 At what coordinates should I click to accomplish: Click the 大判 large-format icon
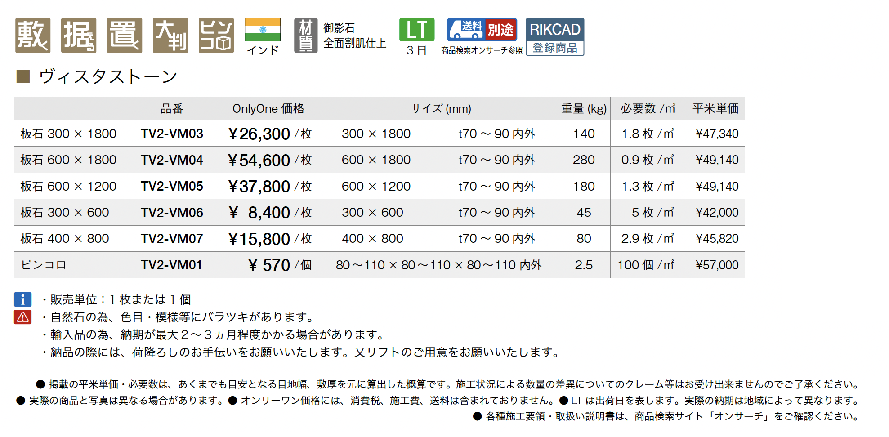pos(170,36)
